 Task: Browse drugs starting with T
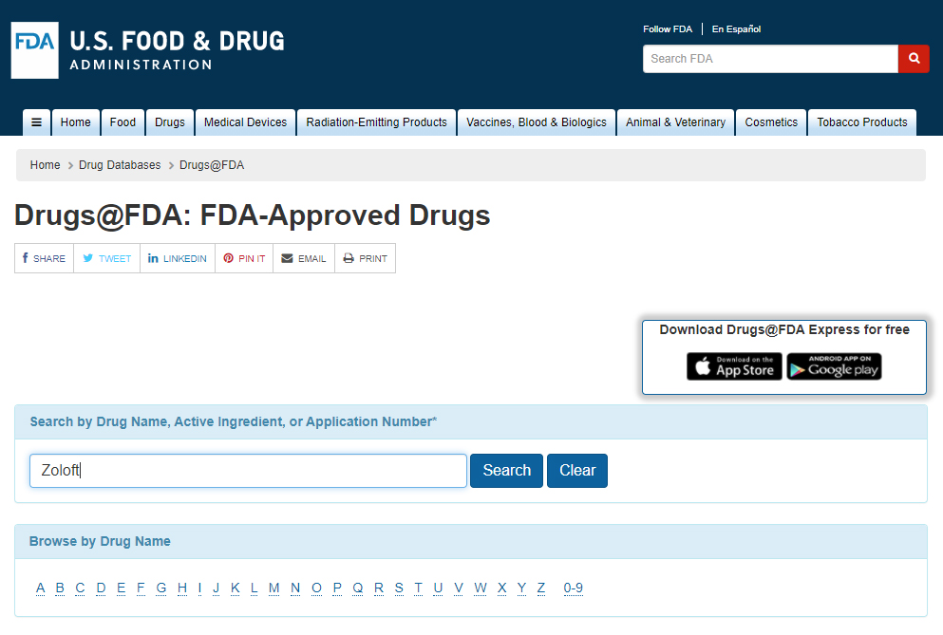tap(418, 588)
